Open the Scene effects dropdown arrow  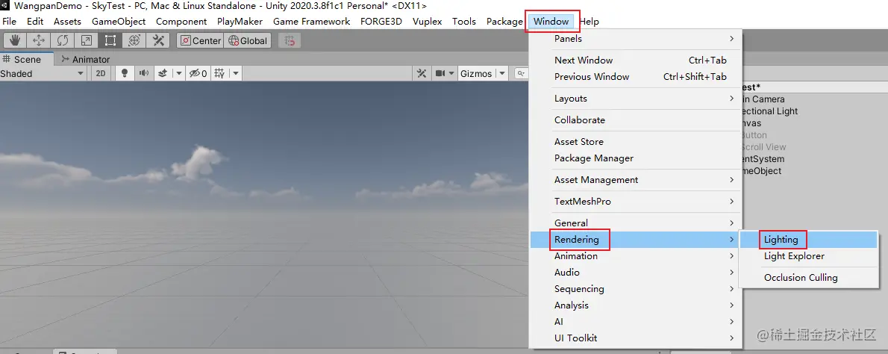coord(178,74)
